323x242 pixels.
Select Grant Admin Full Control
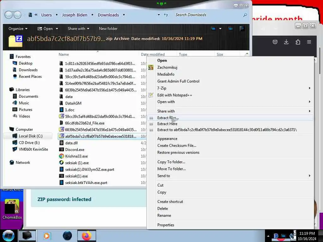pos(230,81)
